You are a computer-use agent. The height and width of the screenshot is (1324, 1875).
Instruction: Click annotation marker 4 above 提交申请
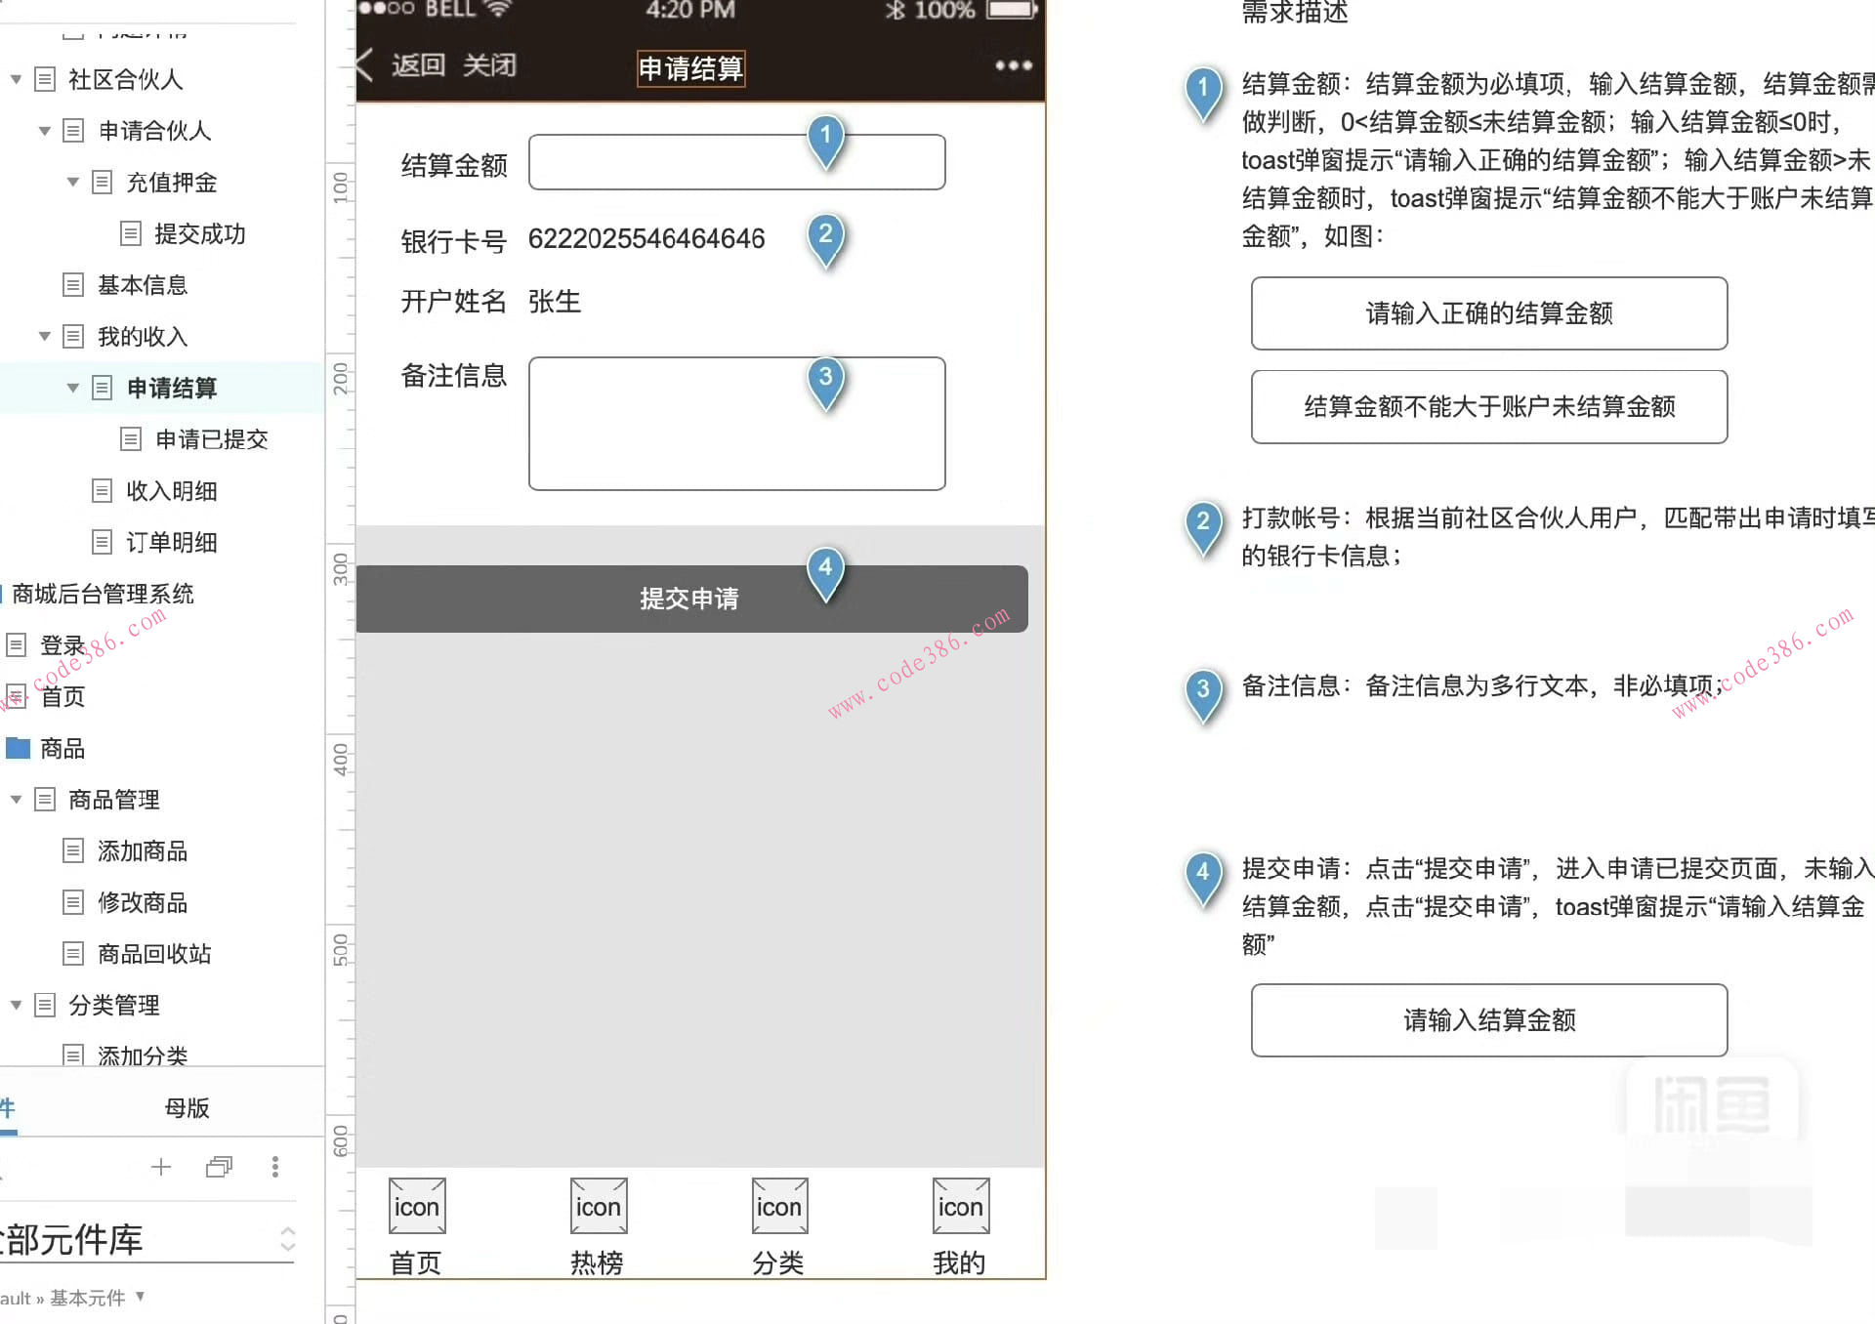826,566
